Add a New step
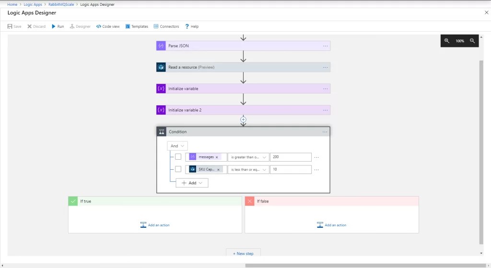The width and height of the screenshot is (491, 268). point(243,253)
